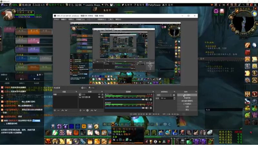Click Start Virtual Camera button
Viewport: 258px width, 145px height.
[x=187, y=101]
